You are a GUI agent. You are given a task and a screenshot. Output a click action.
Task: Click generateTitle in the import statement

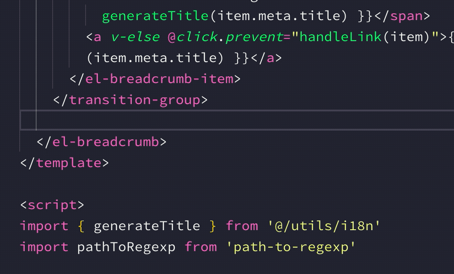click(147, 226)
